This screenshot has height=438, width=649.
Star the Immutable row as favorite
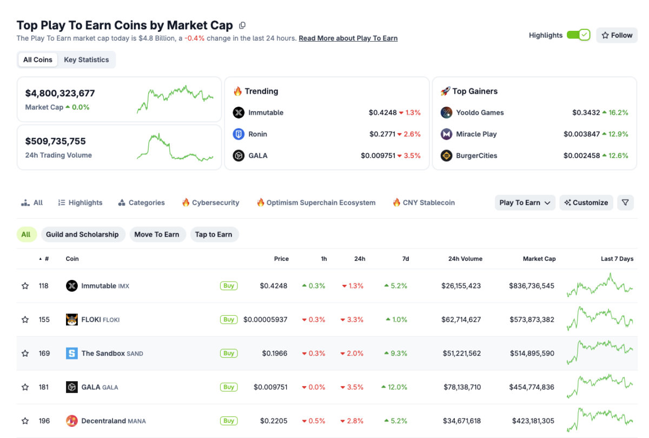tap(25, 286)
